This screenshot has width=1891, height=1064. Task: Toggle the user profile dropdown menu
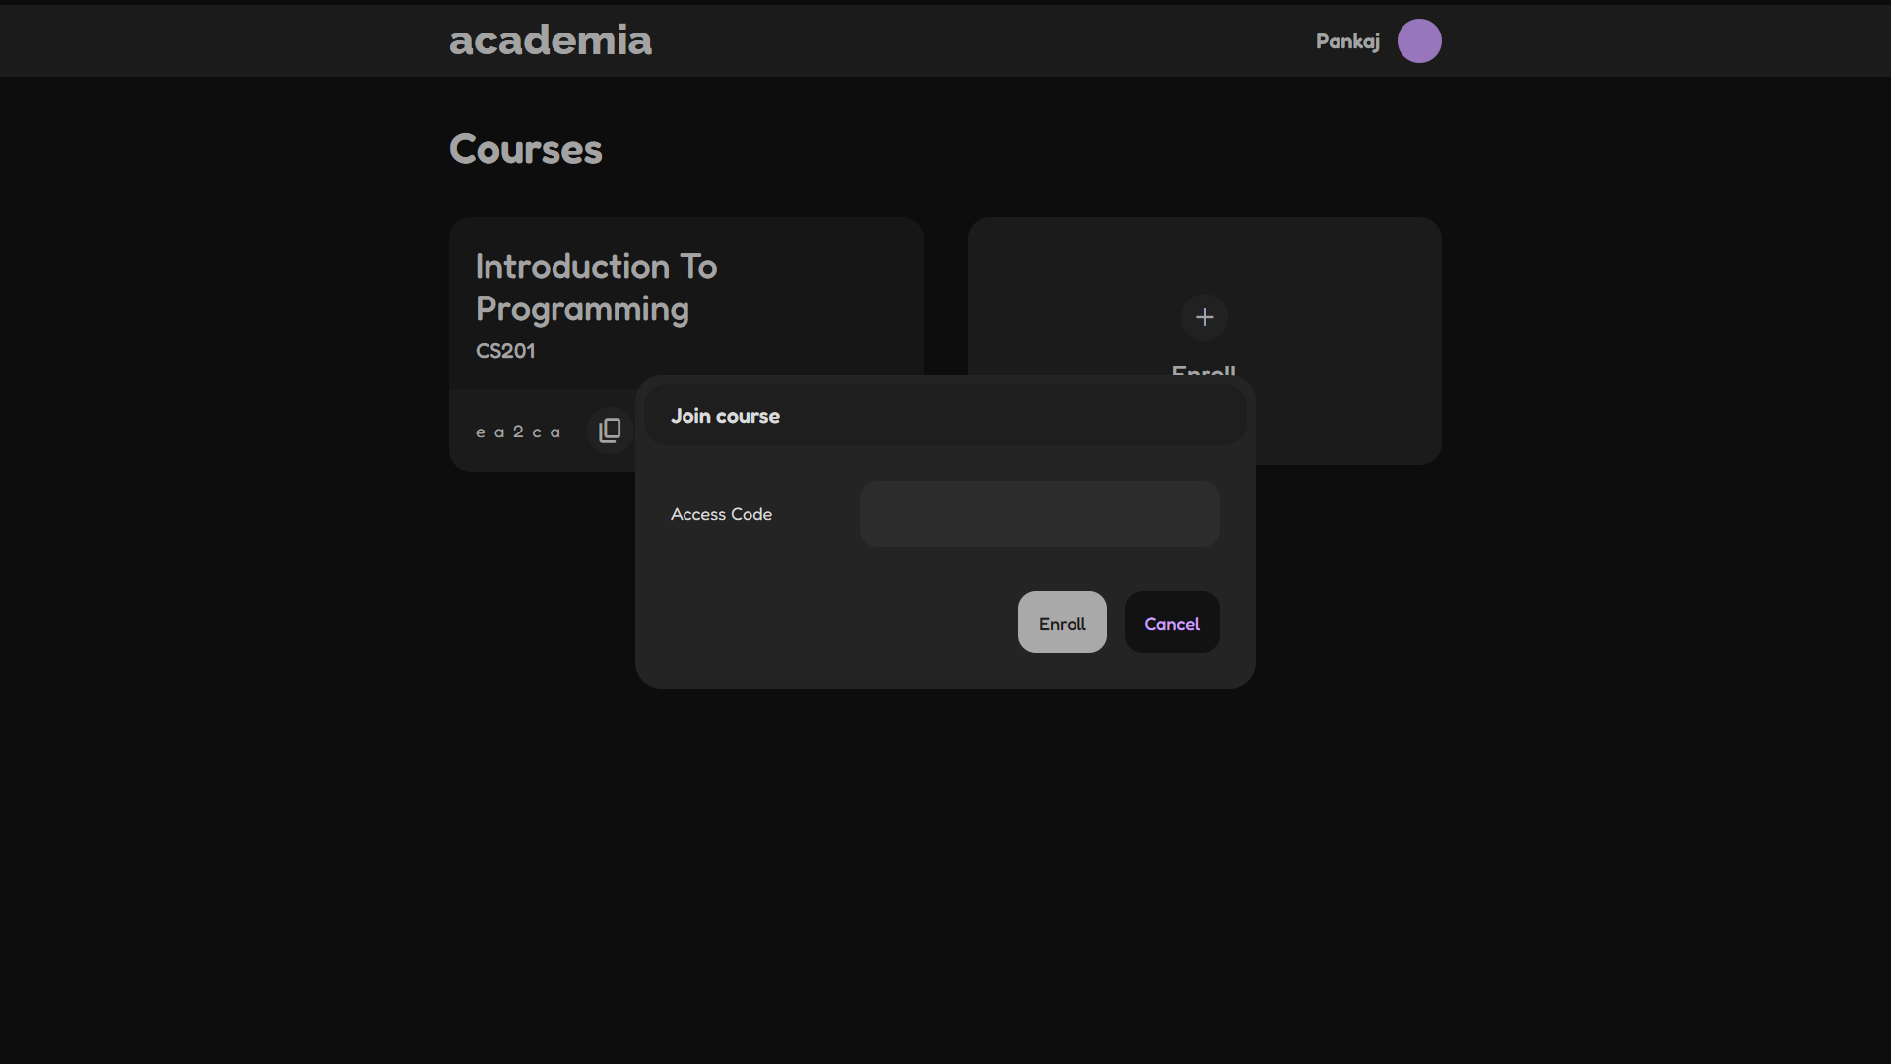tap(1419, 40)
